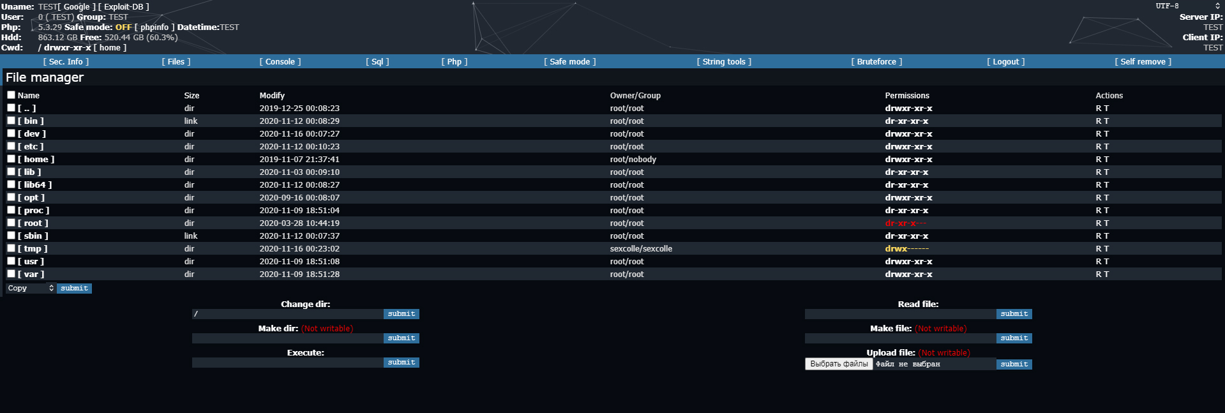Open the var directory
The height and width of the screenshot is (413, 1225).
(x=31, y=274)
